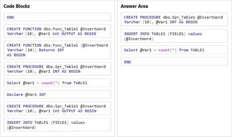Click INSERT INTO TABLE1 block in Answer Area
This screenshot has height=137, width=232.
pos(174,36)
